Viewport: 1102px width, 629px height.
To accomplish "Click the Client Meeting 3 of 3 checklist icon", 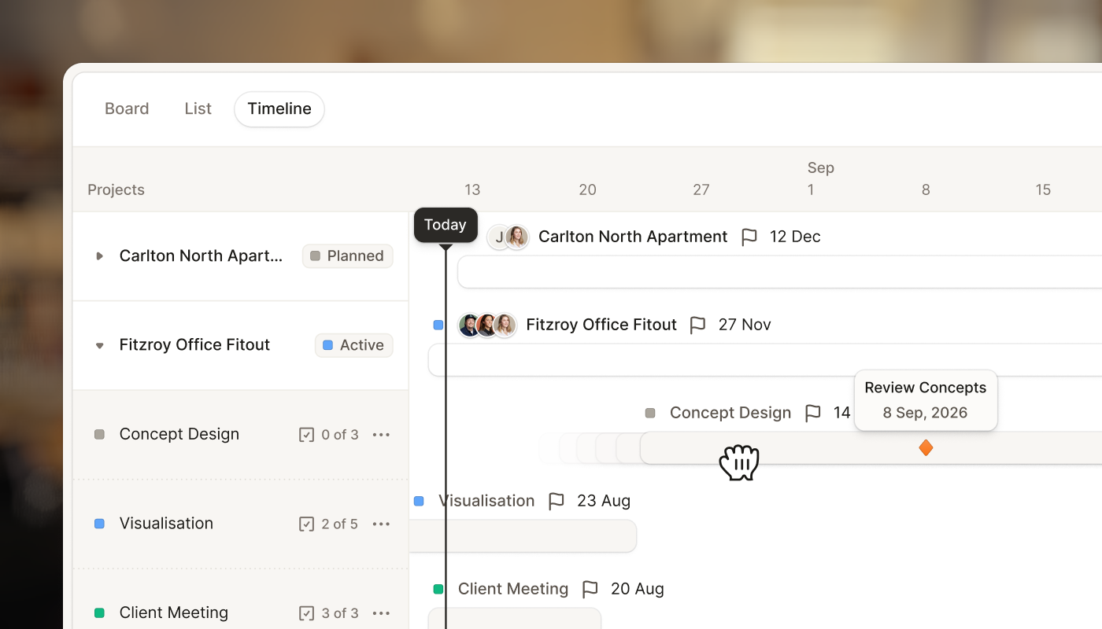I will 307,612.
